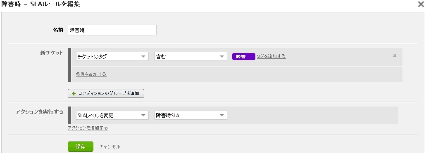This screenshot has width=426, height=153.
Task: Open the 含む operator dropdown
Action: [191, 56]
